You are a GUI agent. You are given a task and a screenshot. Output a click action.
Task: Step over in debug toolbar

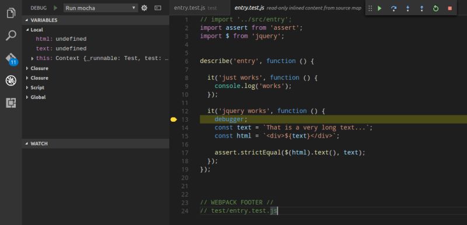393,8
